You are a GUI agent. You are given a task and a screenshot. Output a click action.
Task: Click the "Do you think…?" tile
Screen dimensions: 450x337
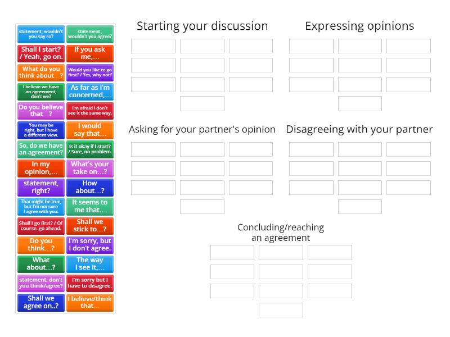pos(41,245)
